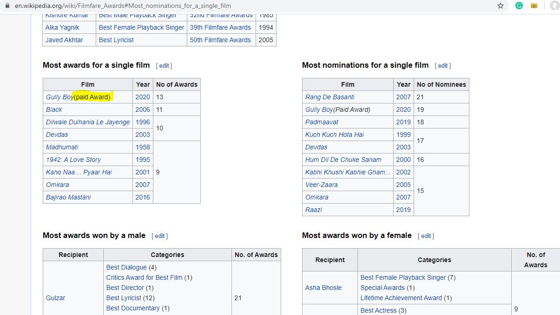Viewport: 560px width, 315px height.
Task: Click the highlighted '(paid Award)' text
Action: (x=92, y=97)
